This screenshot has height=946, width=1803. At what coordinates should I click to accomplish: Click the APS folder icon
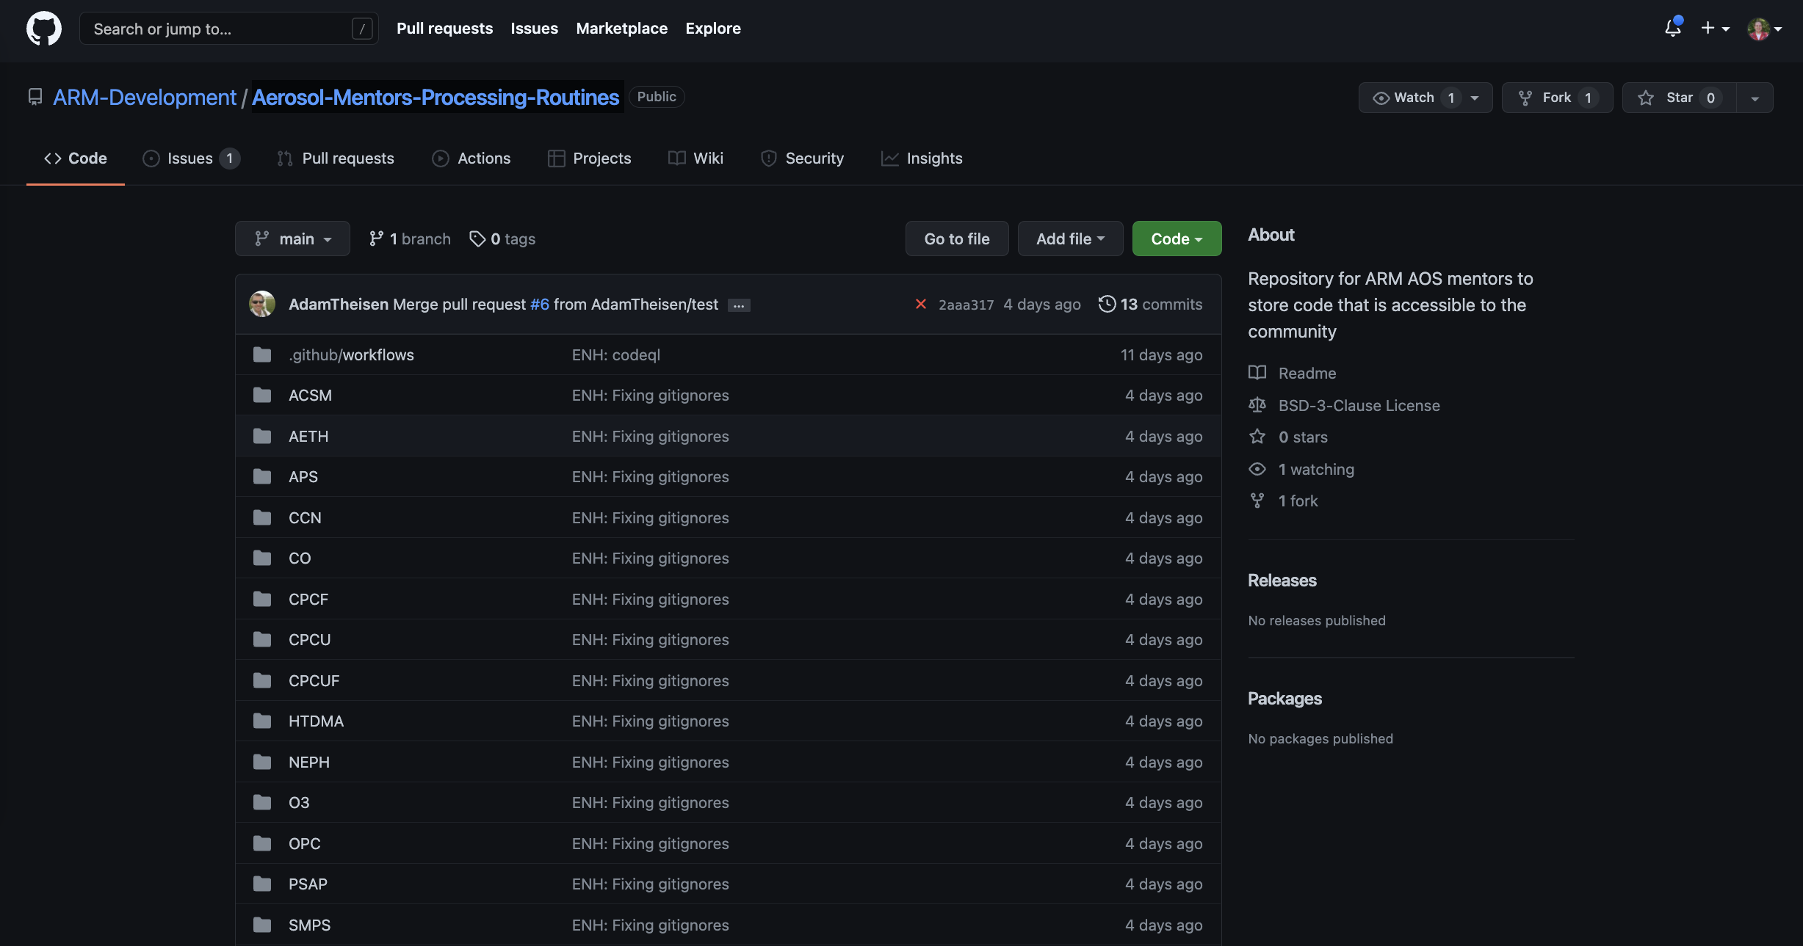(x=262, y=477)
